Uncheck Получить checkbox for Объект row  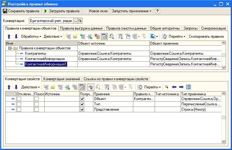coord(82,99)
